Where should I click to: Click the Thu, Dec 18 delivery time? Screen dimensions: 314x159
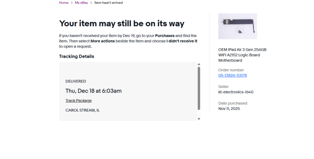click(x=93, y=91)
